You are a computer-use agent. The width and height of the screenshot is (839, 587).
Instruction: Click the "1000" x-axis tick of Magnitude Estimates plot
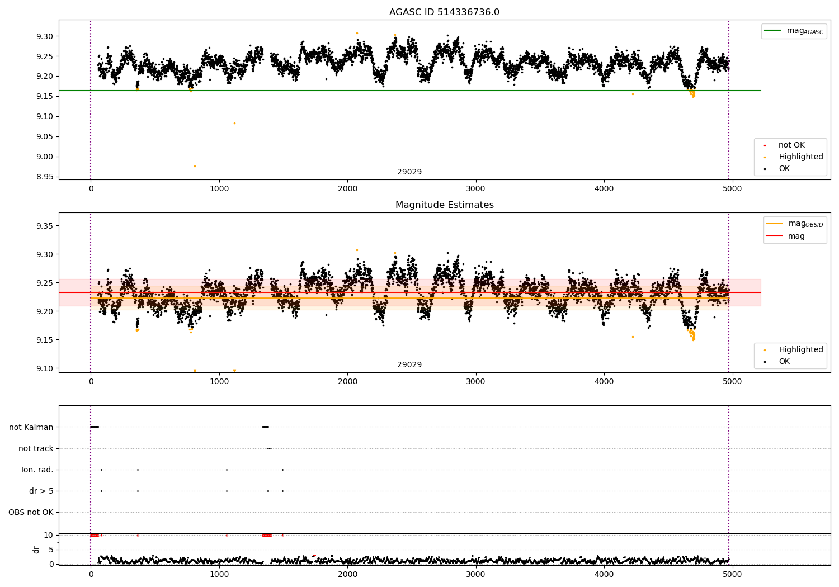click(x=219, y=382)
